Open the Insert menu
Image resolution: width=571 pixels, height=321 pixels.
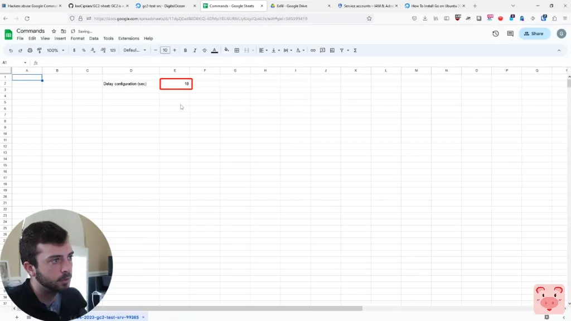pyautogui.click(x=60, y=39)
